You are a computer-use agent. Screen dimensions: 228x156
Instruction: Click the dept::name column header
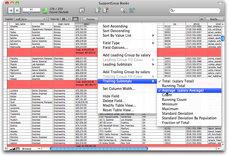[x=64, y=24]
